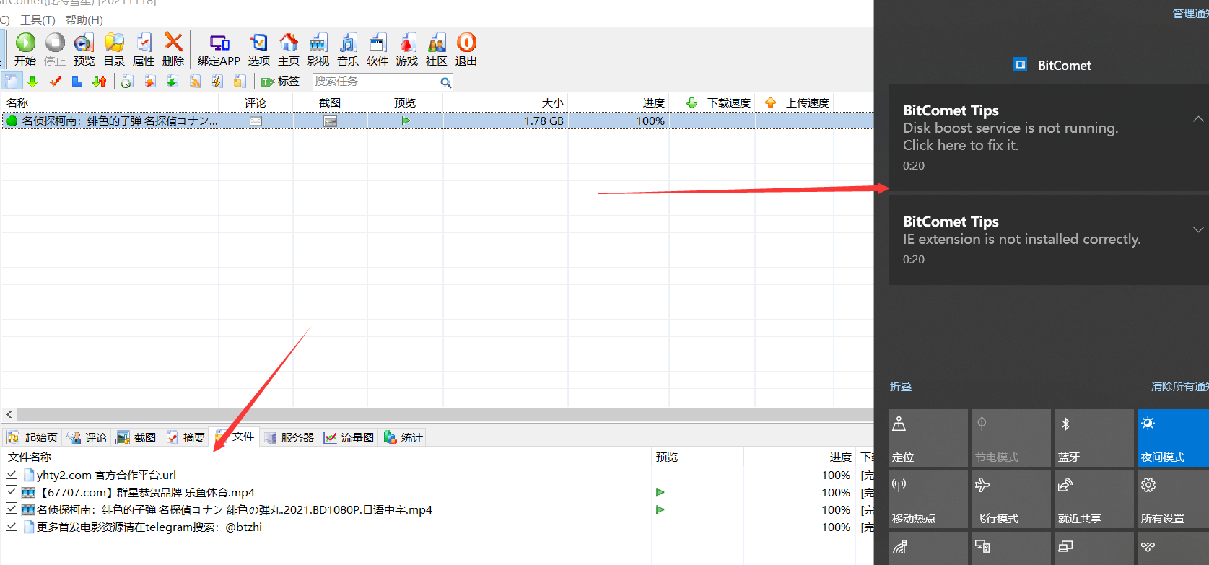Image resolution: width=1209 pixels, height=565 pixels.
Task: Switch to the 服务器 tab
Action: point(289,437)
